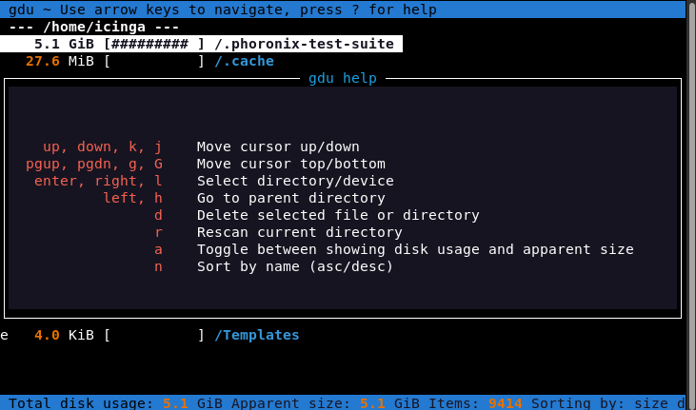Select the 'Select directory/device' help line
The height and width of the screenshot is (410, 696).
[295, 181]
